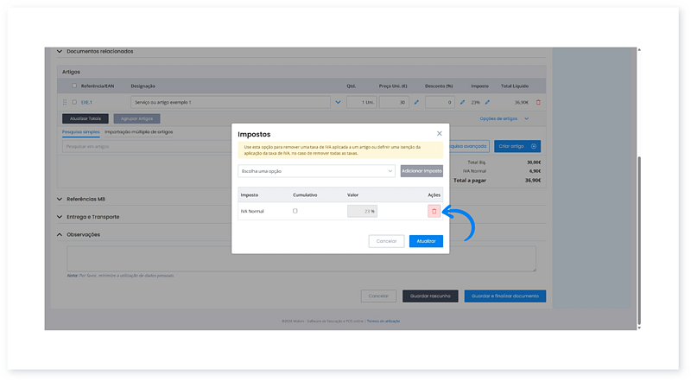Check the EXE.1 article row checkbox

tap(74, 102)
